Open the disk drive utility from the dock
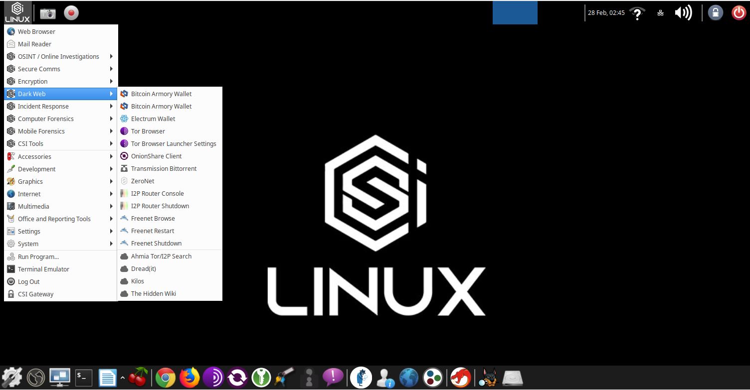Image resolution: width=750 pixels, height=390 pixels. pos(512,378)
